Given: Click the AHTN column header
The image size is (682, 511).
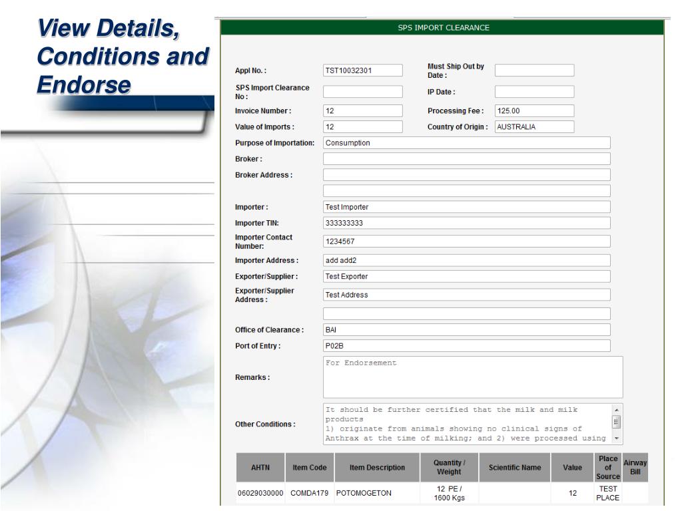Looking at the screenshot, I should 260,468.
